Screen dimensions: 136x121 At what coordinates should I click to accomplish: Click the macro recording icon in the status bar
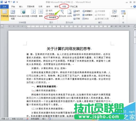point(50,119)
